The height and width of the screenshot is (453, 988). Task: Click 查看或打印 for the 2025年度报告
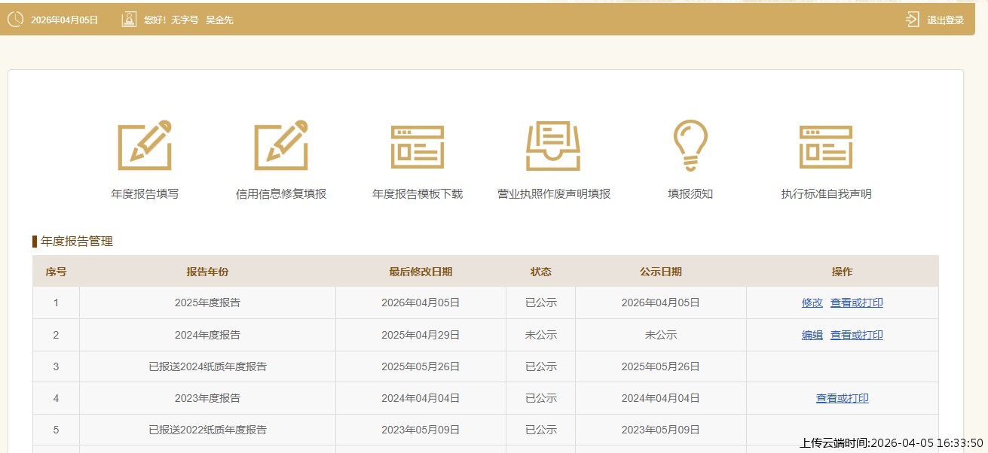coord(856,303)
